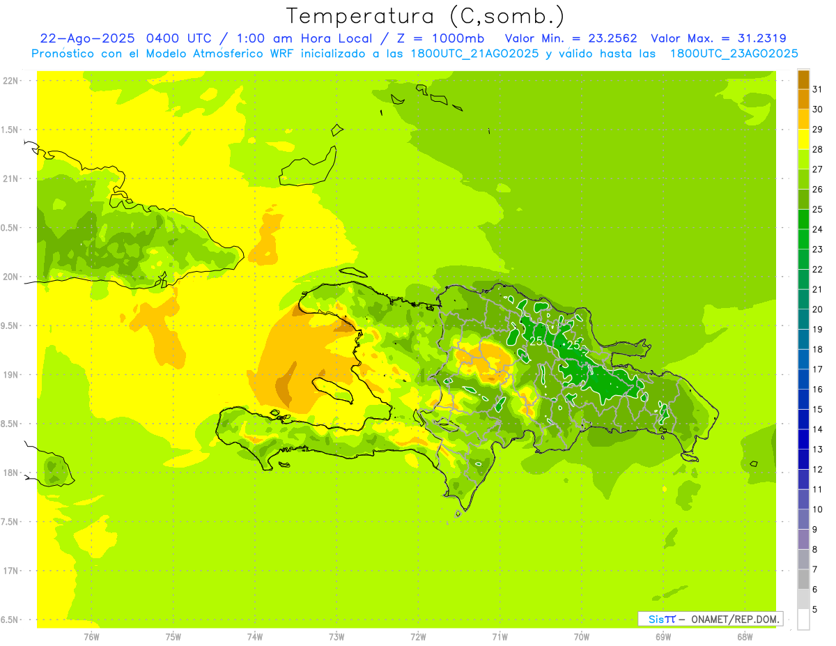Click the '70W' longitude axis label
836x646 pixels.
tap(581, 637)
